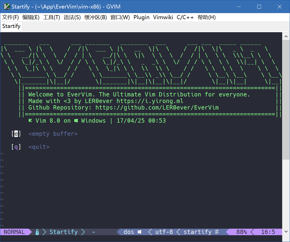Viewport: 290px width, 242px height.
Task: Select the Startify tab
Action: pos(11,26)
